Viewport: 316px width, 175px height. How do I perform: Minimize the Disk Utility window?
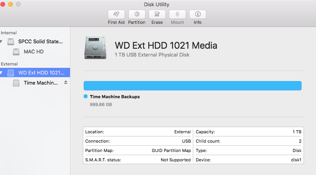11,4
